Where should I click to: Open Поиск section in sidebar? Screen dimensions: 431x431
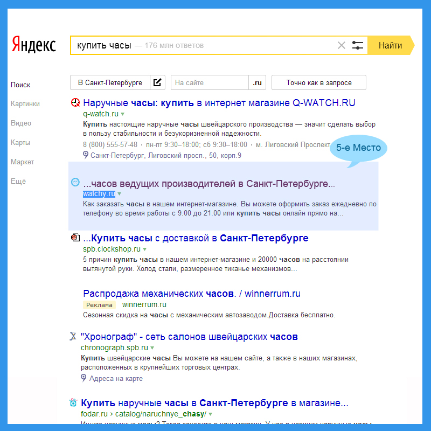click(20, 85)
